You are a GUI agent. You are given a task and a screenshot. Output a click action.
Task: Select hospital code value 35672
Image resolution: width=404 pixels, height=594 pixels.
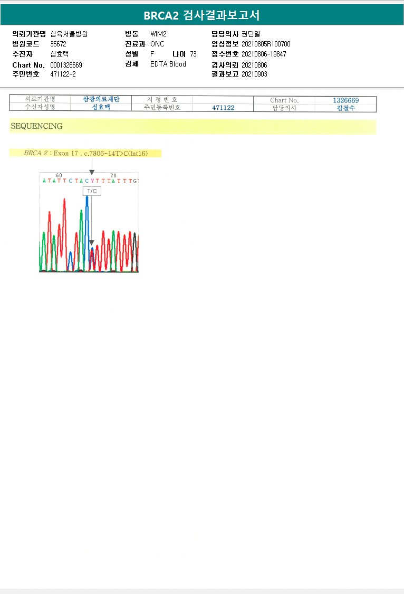point(58,44)
